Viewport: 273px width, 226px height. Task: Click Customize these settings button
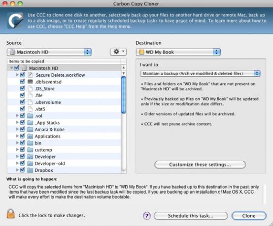pyautogui.click(x=200, y=165)
